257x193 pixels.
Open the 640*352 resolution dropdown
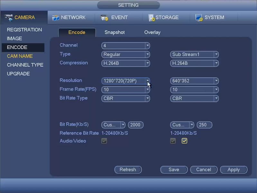[194, 81]
